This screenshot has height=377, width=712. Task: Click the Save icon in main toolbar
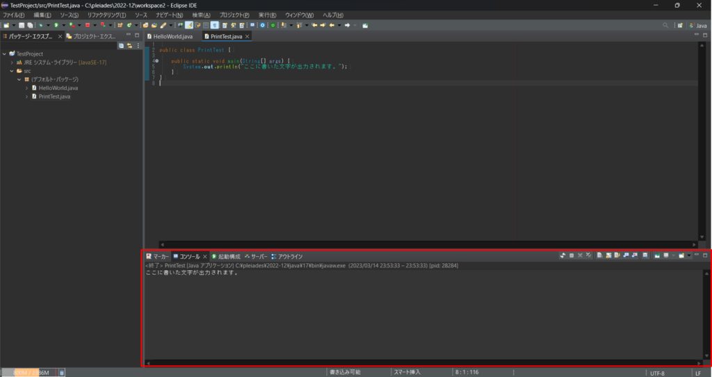tap(22, 25)
